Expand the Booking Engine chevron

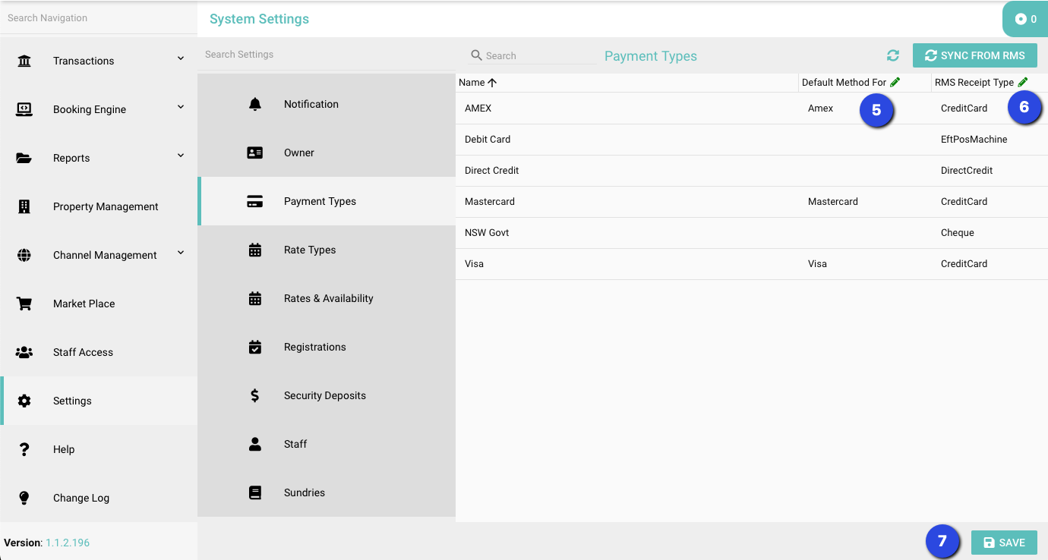(x=181, y=108)
